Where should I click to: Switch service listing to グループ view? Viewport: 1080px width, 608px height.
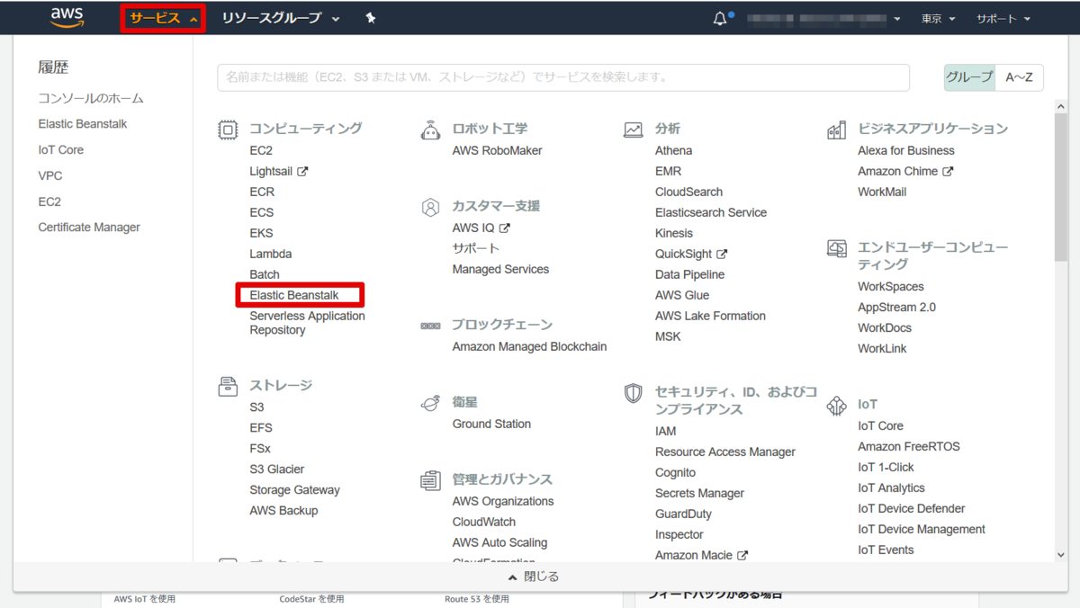tap(968, 77)
